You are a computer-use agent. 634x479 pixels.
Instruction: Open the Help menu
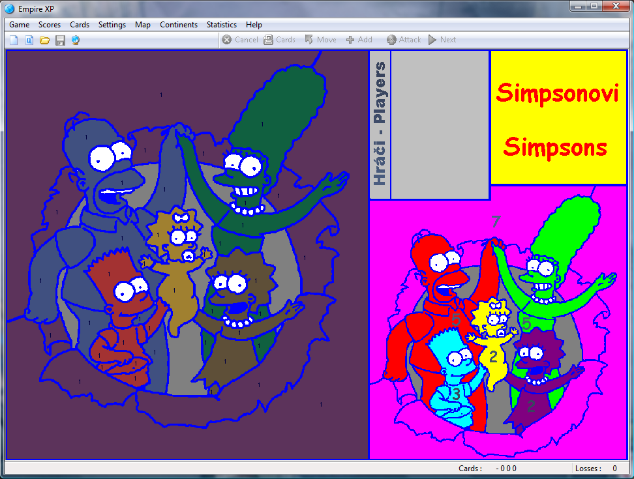tap(254, 25)
